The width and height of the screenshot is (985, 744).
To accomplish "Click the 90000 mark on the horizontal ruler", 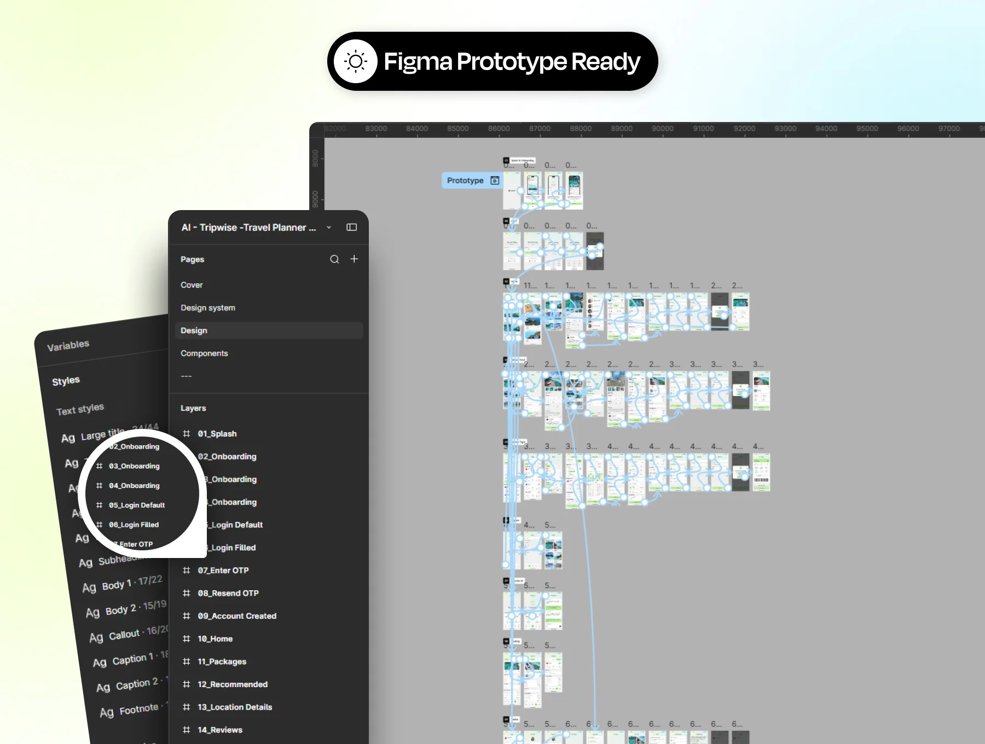I will pyautogui.click(x=662, y=129).
